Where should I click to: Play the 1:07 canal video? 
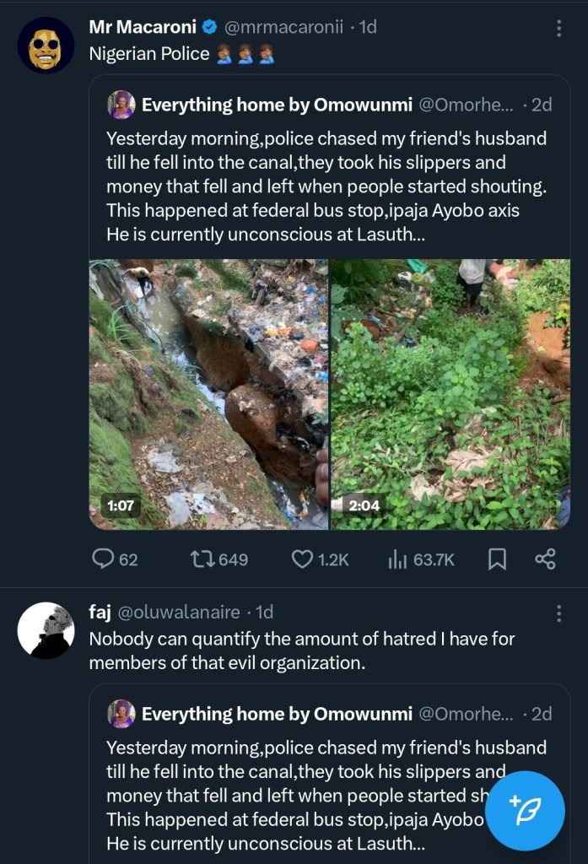(208, 394)
